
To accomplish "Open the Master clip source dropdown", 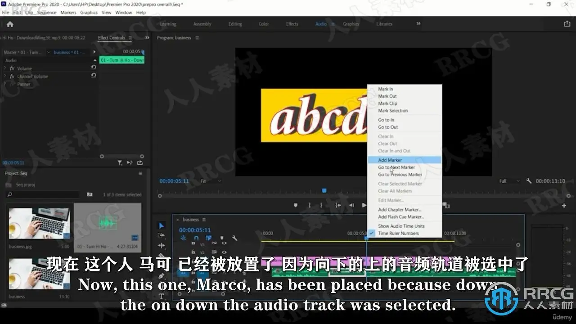I will pyautogui.click(x=49, y=52).
